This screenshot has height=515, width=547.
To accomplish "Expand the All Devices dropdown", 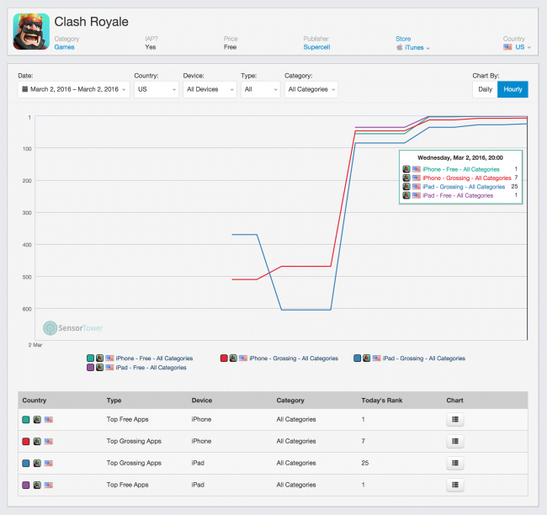I will tap(210, 89).
